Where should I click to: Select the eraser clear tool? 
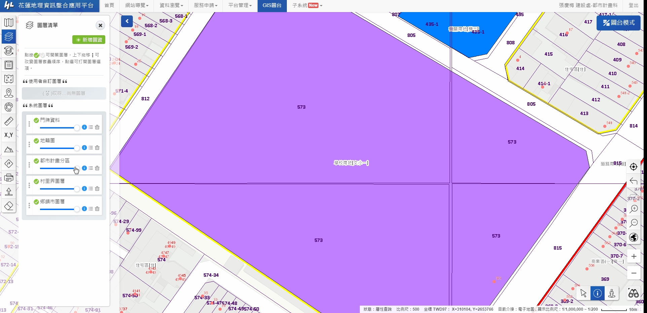[x=9, y=206]
